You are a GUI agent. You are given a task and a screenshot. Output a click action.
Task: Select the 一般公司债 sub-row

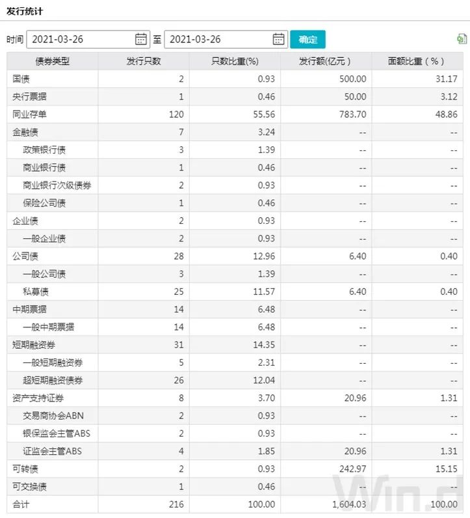tap(44, 274)
